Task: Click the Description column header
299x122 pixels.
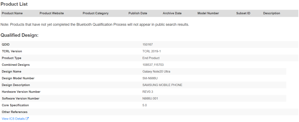Action: tap(271, 13)
